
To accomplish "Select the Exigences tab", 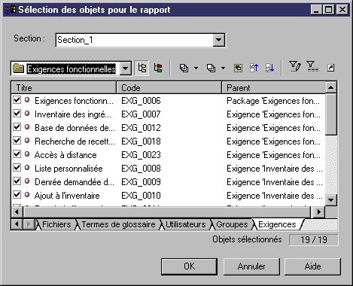I will 277,224.
